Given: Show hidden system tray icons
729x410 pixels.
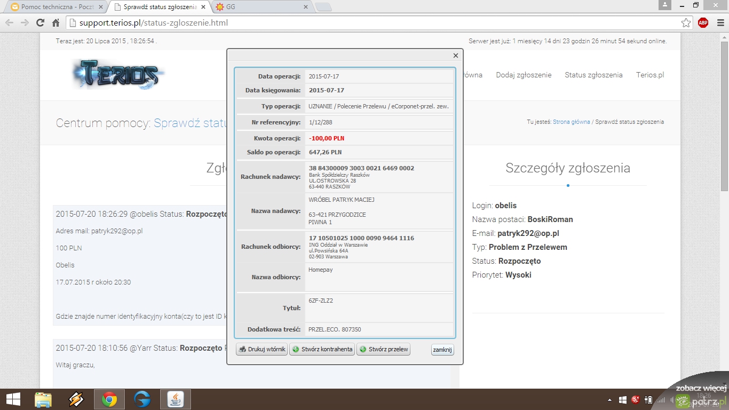Looking at the screenshot, I should coord(609,400).
